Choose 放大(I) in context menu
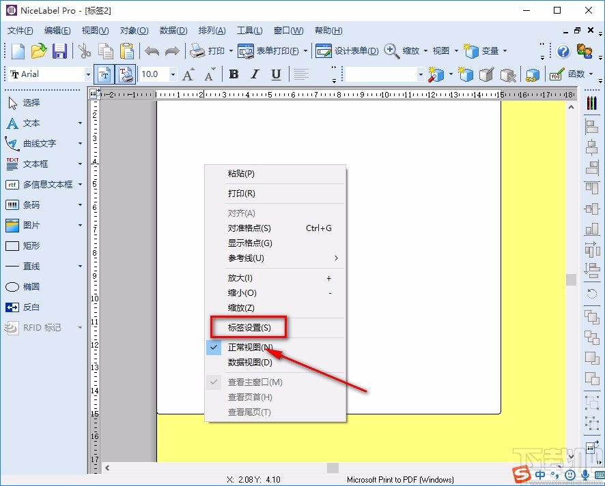Image resolution: width=605 pixels, height=486 pixels. pos(275,277)
